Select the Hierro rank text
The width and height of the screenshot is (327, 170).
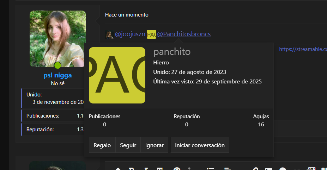[x=161, y=62]
